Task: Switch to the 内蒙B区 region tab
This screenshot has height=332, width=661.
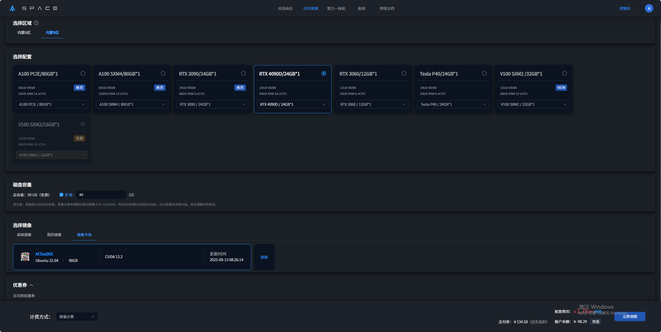Action: click(53, 32)
